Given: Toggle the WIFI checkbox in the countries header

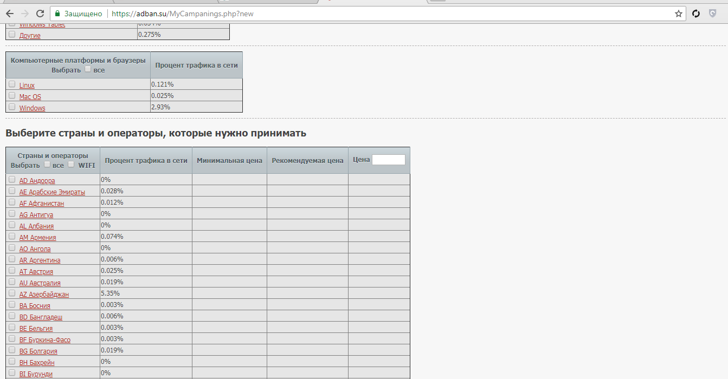Looking at the screenshot, I should [71, 164].
